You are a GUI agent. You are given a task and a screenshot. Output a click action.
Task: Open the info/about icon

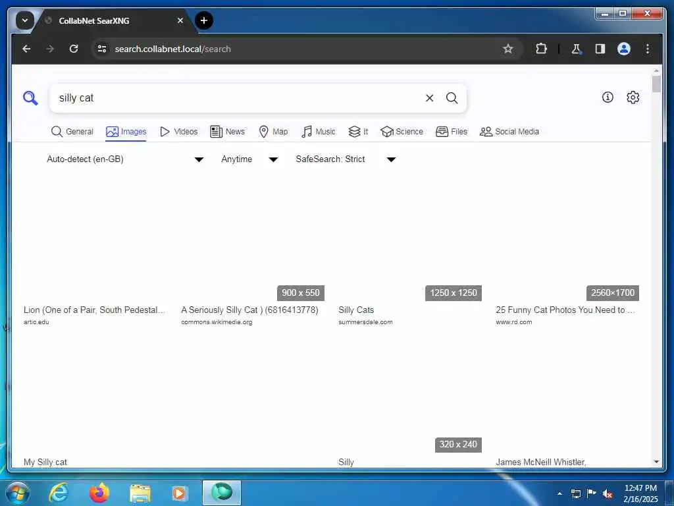608,98
